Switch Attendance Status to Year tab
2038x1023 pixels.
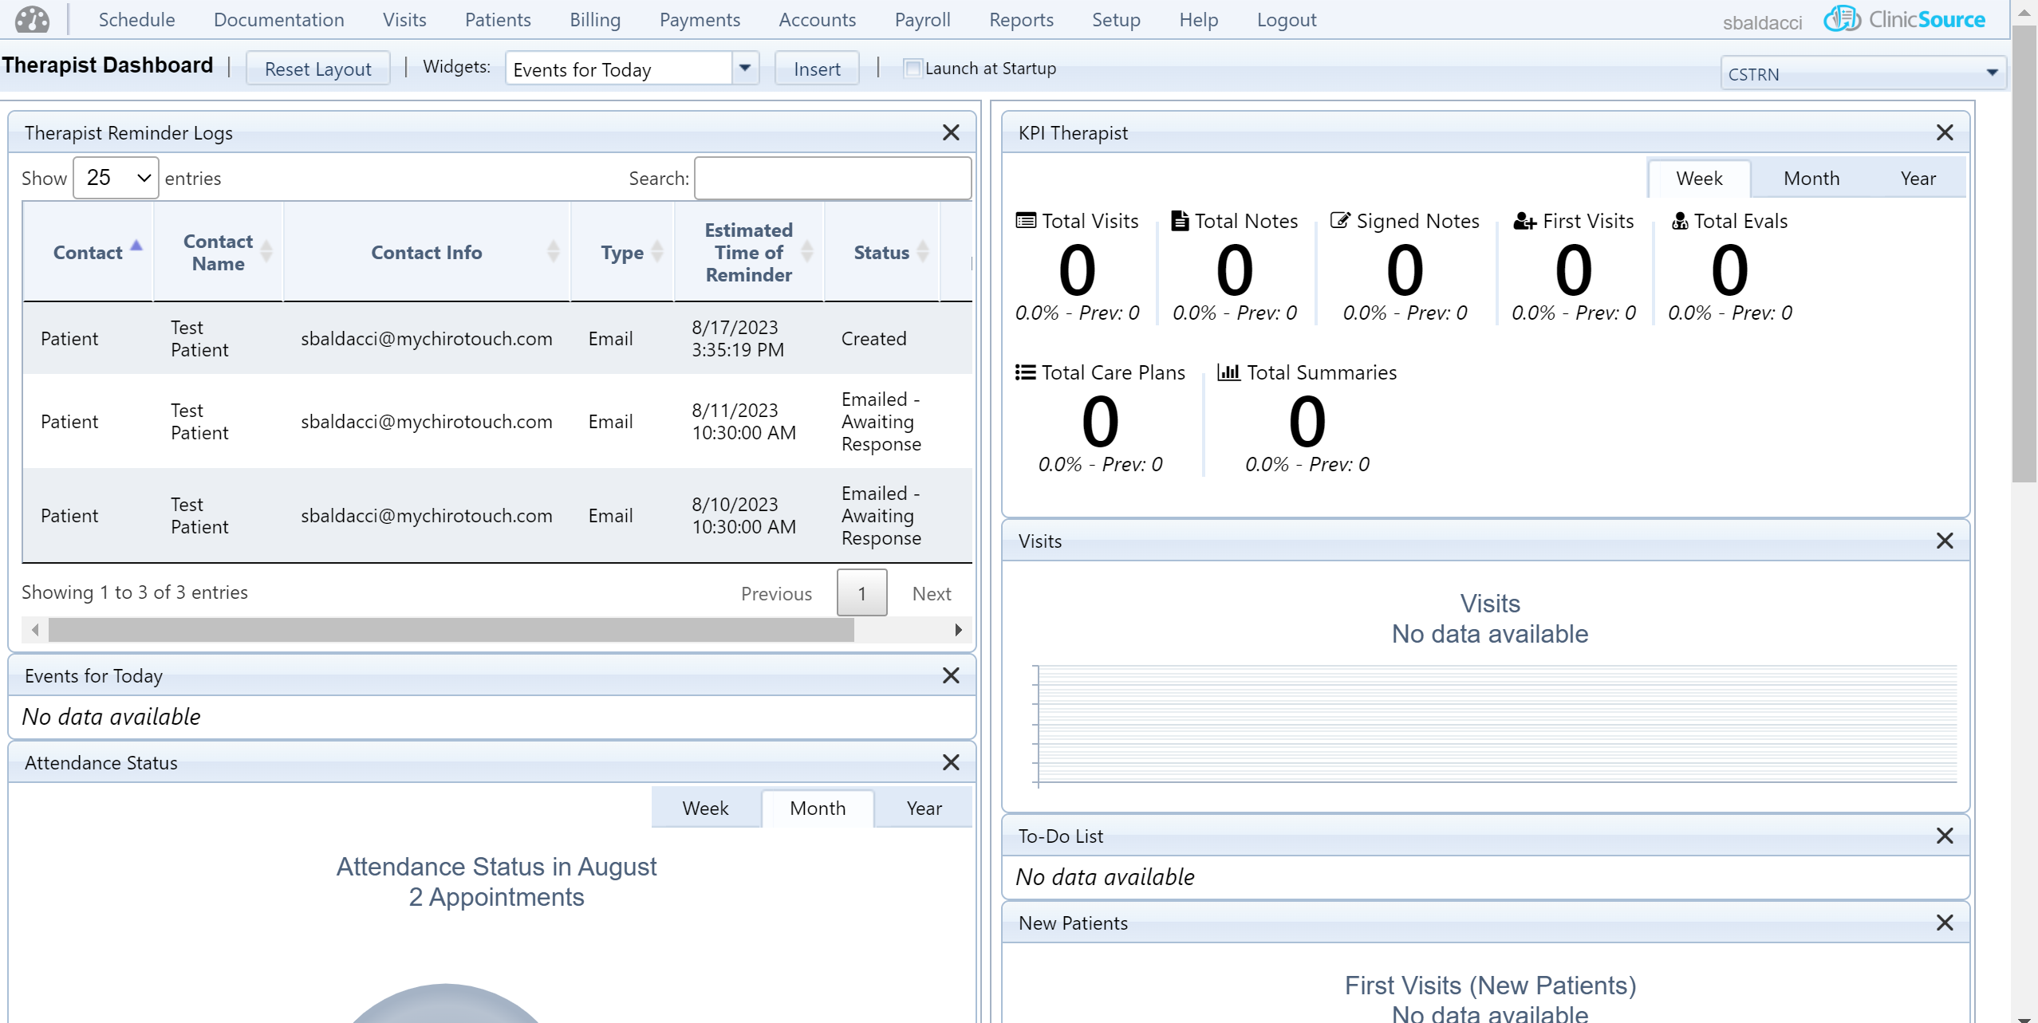click(x=924, y=808)
